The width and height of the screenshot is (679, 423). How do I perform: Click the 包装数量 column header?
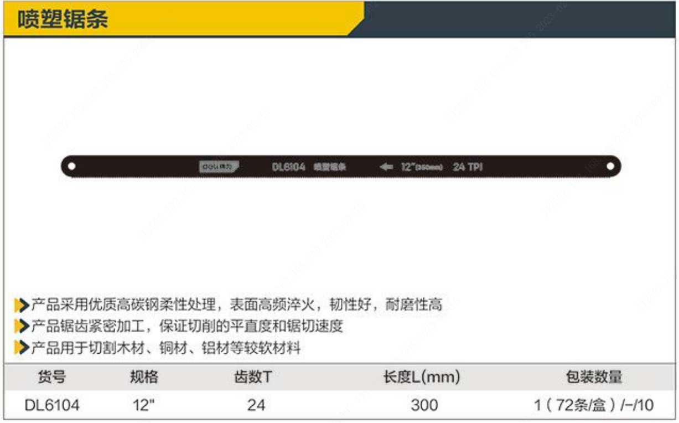[x=594, y=378]
